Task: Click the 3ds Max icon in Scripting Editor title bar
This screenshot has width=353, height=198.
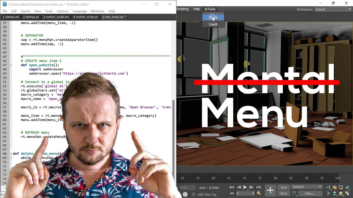Action: 4,4
